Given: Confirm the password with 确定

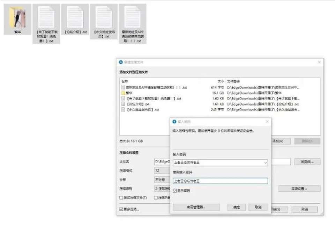Looking at the screenshot, I should [x=237, y=207].
